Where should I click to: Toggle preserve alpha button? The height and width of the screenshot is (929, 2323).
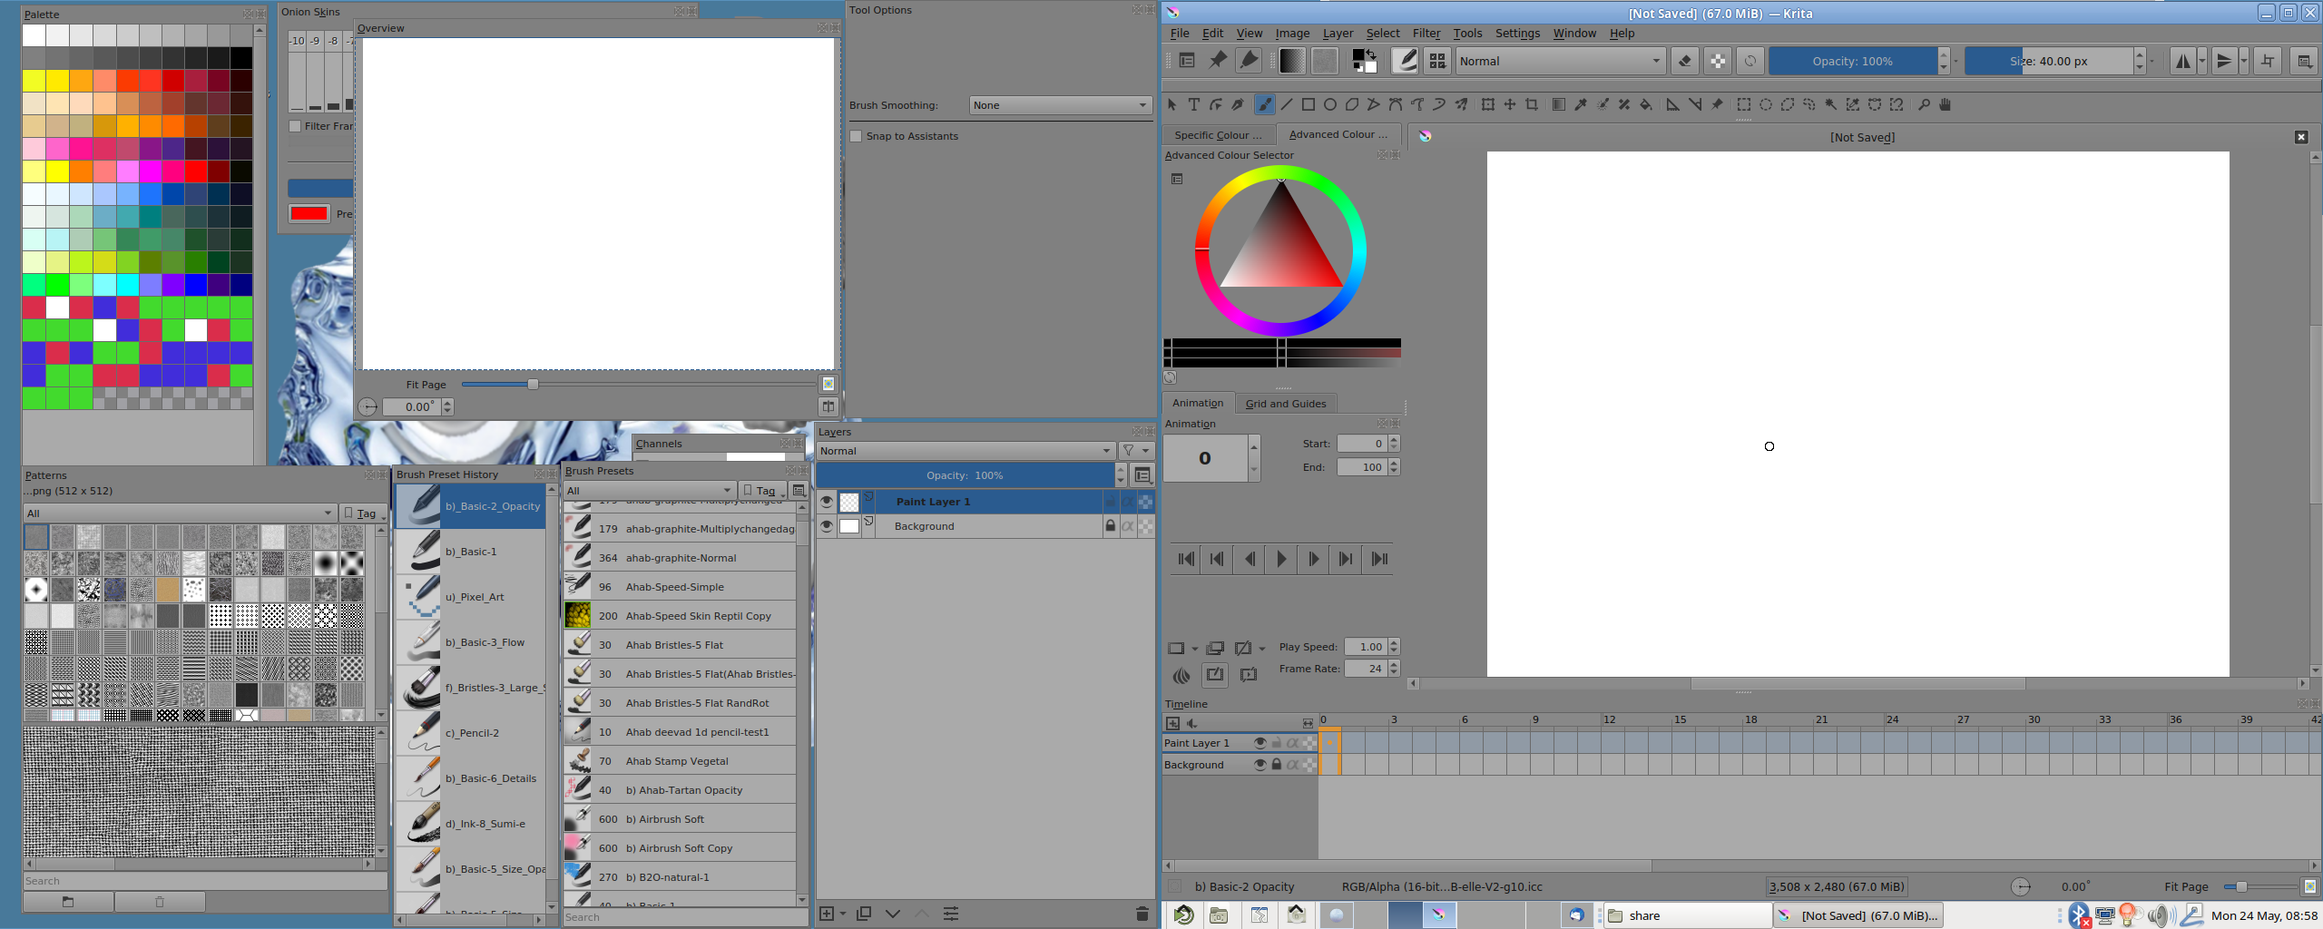[1718, 61]
